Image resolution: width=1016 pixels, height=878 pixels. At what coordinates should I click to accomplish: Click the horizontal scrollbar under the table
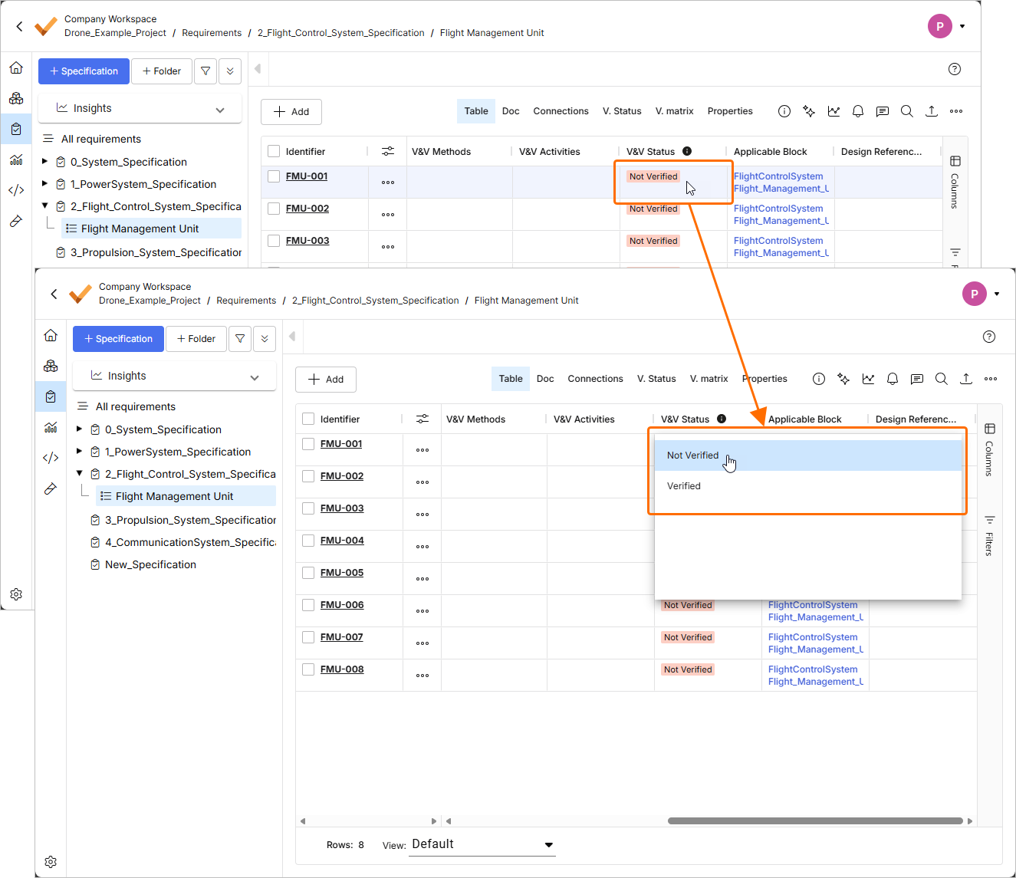click(x=814, y=820)
